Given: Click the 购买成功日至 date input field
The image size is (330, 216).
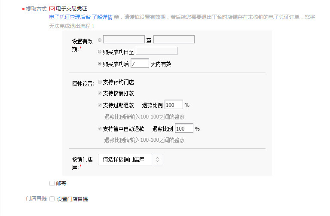Looking at the screenshot, I should pyautogui.click(x=156, y=51).
